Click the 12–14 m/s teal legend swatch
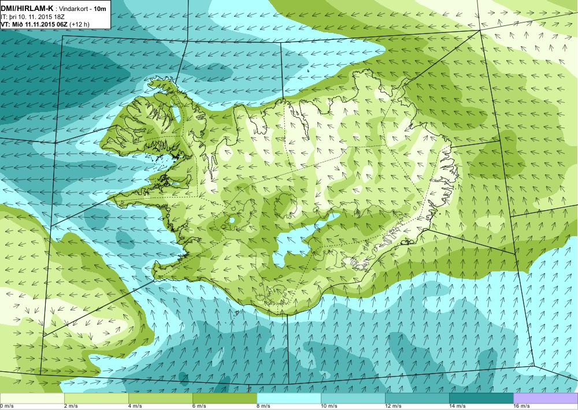This screenshot has width=578, height=410. coord(417,398)
